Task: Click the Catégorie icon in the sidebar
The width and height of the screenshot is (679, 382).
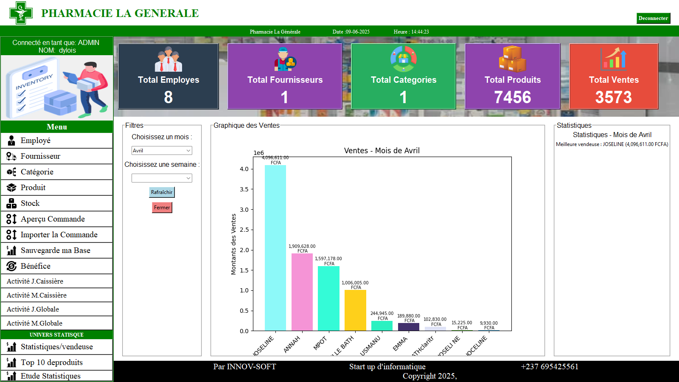Action: [x=11, y=172]
